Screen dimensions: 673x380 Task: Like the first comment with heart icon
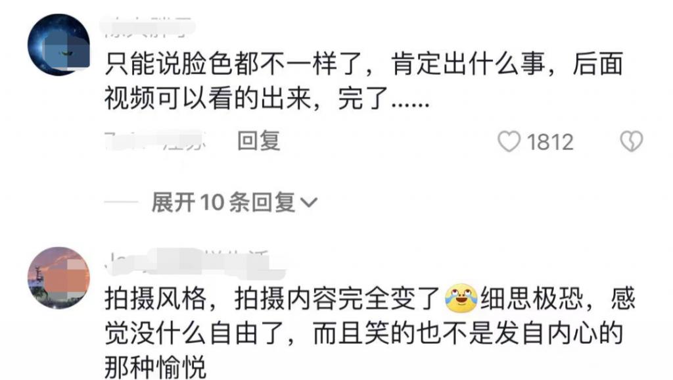[509, 142]
